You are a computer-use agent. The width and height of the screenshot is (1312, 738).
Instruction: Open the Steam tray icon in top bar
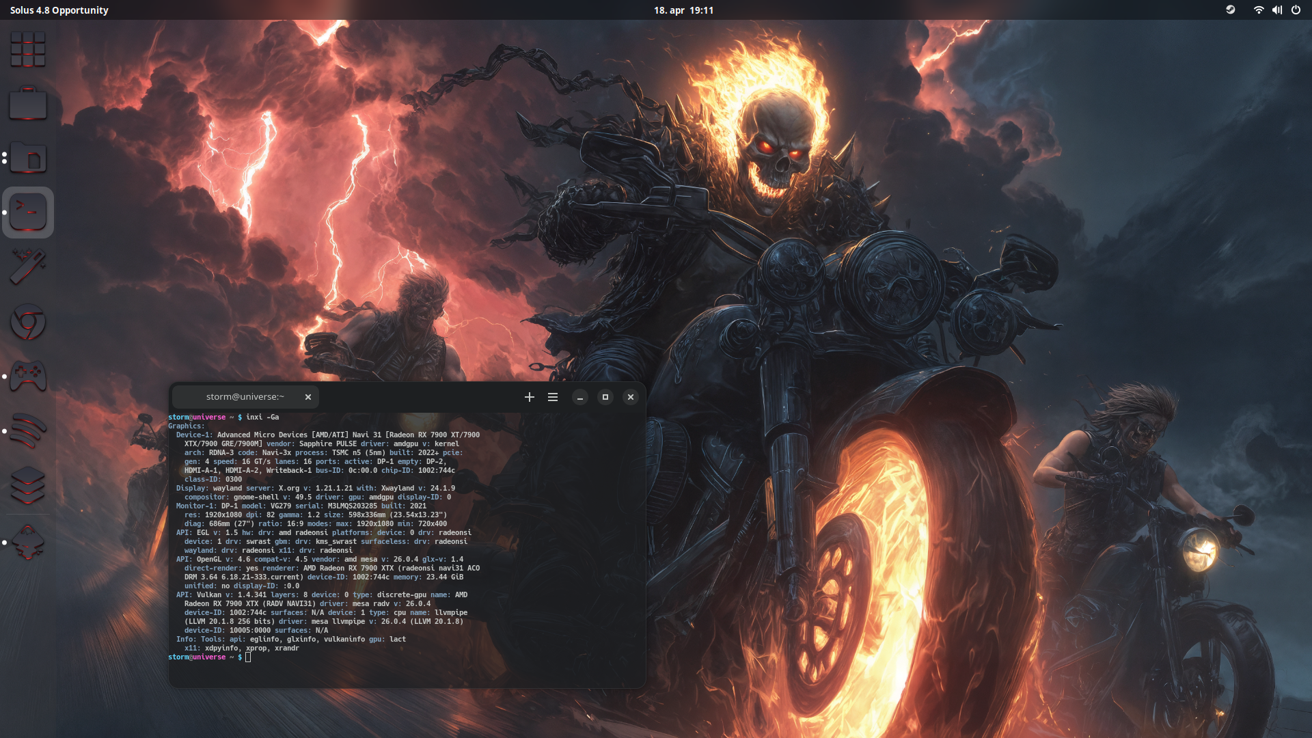1231,10
